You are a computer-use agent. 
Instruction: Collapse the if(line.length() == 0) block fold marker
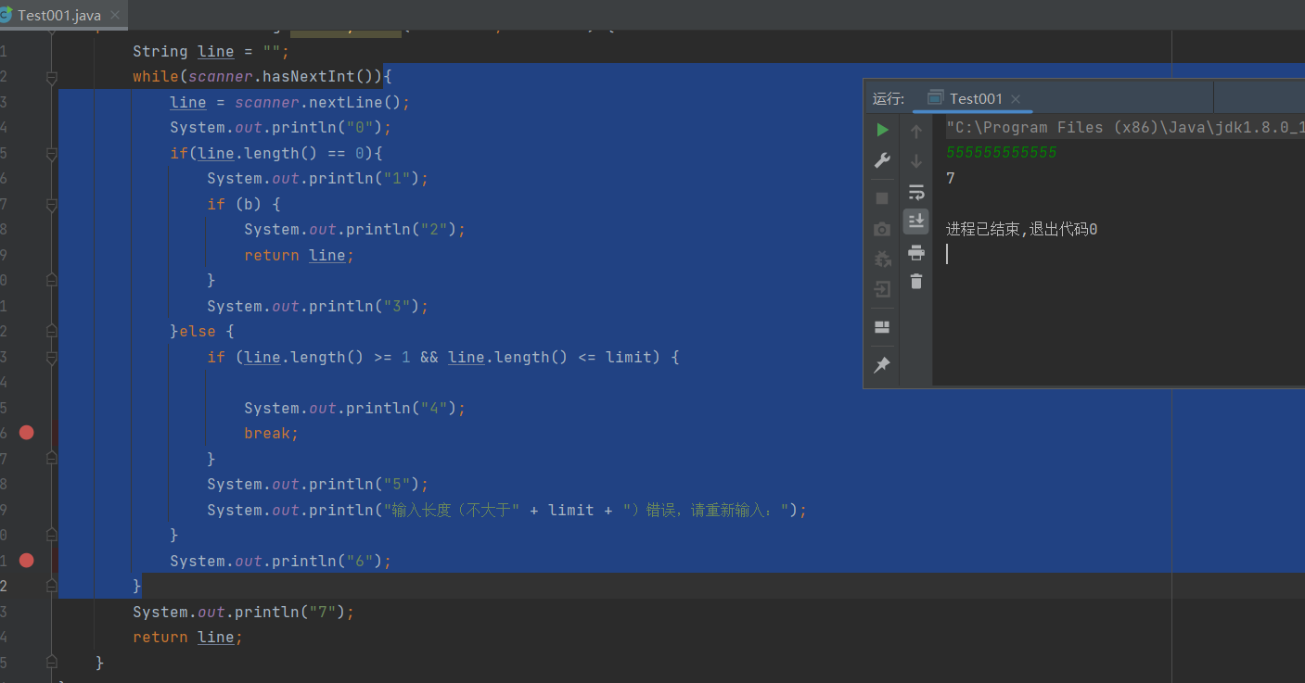pos(52,153)
